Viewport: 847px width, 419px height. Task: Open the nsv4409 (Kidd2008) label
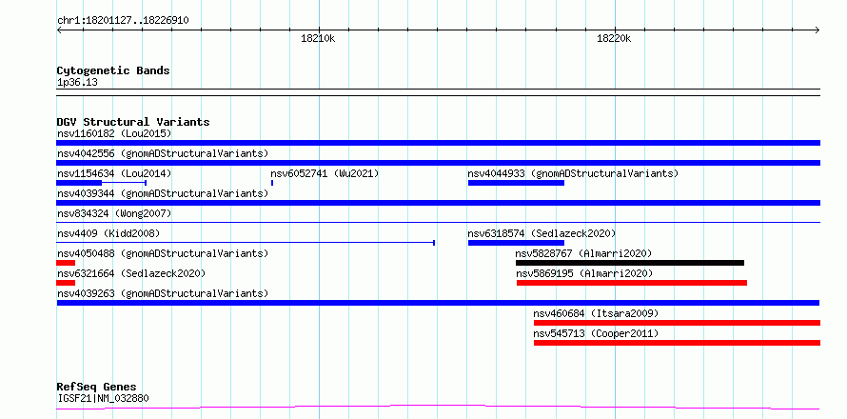(x=108, y=233)
